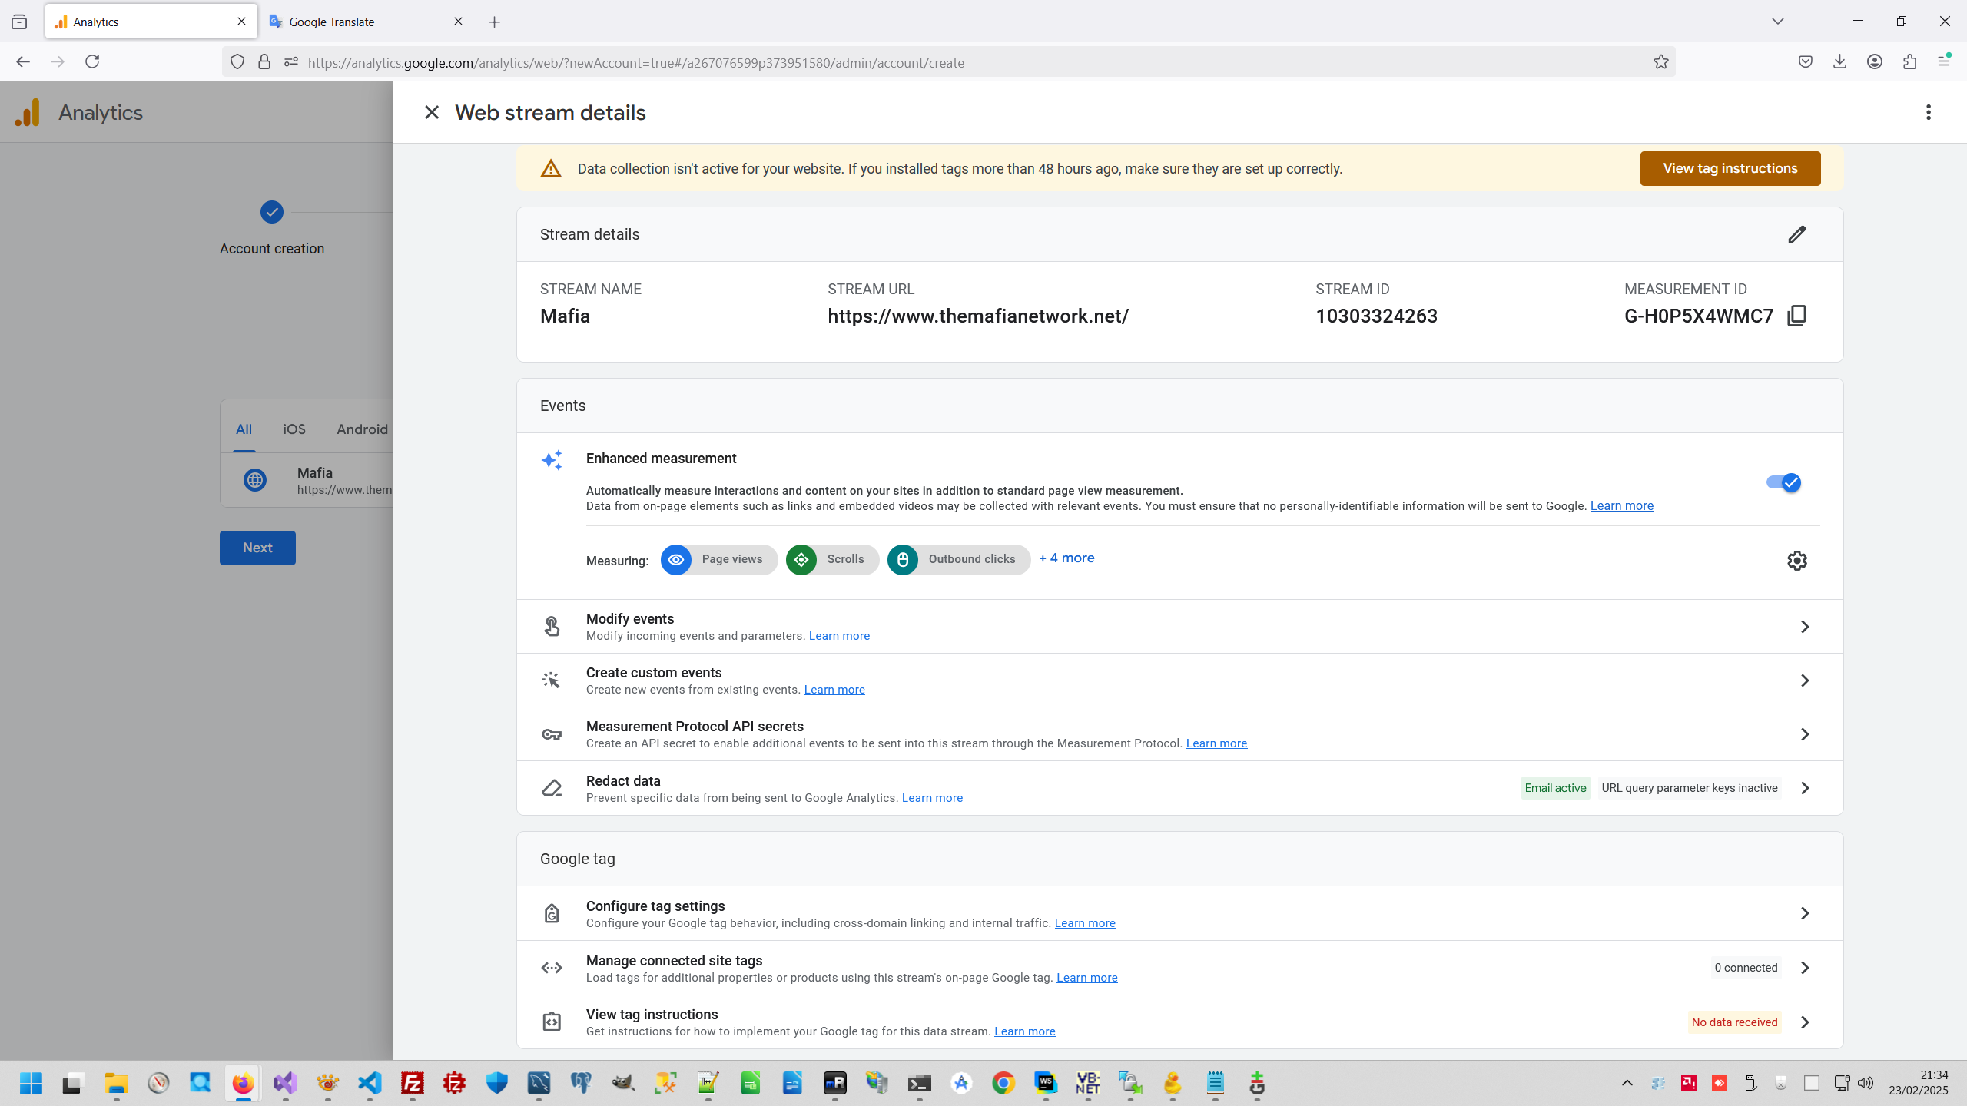Switch to the Google Translate tab
Image resolution: width=1967 pixels, height=1106 pixels.
pyautogui.click(x=361, y=22)
